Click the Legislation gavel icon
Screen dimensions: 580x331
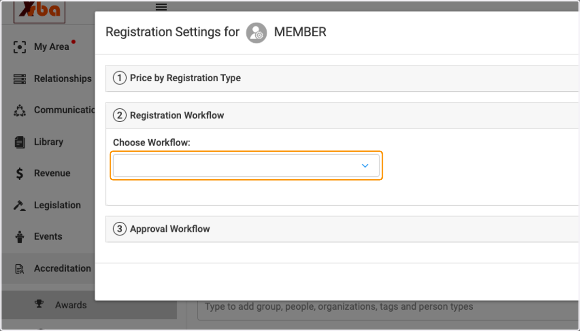19,205
